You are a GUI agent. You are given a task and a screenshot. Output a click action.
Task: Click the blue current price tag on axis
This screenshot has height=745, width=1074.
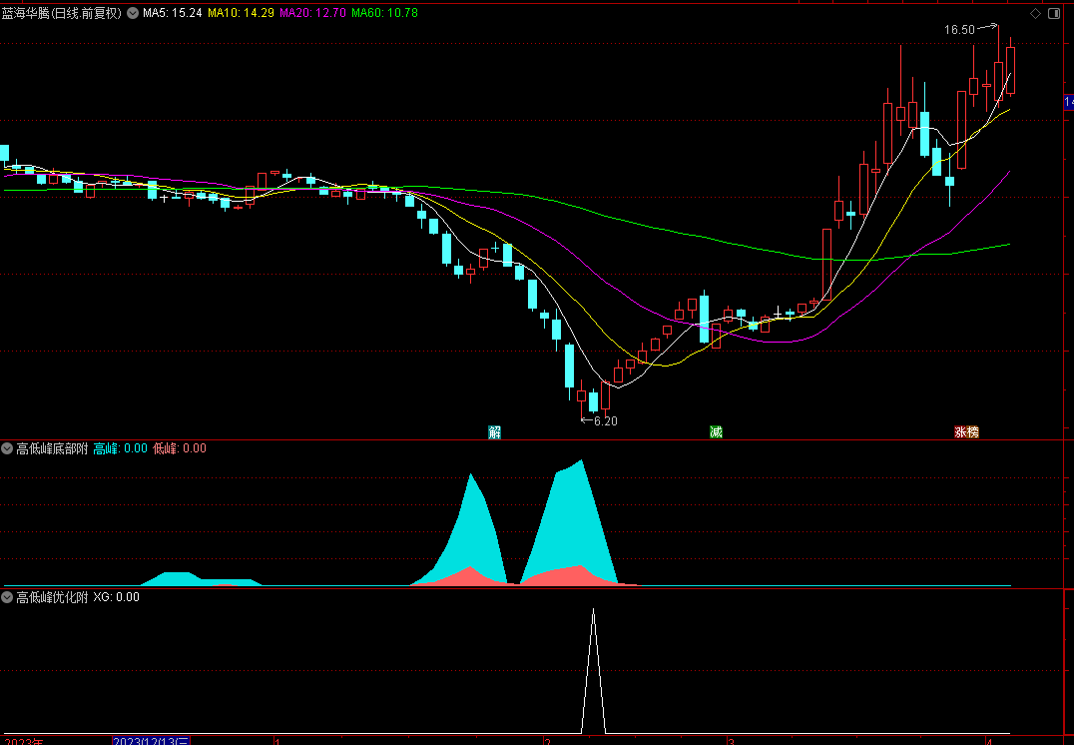tap(1069, 102)
